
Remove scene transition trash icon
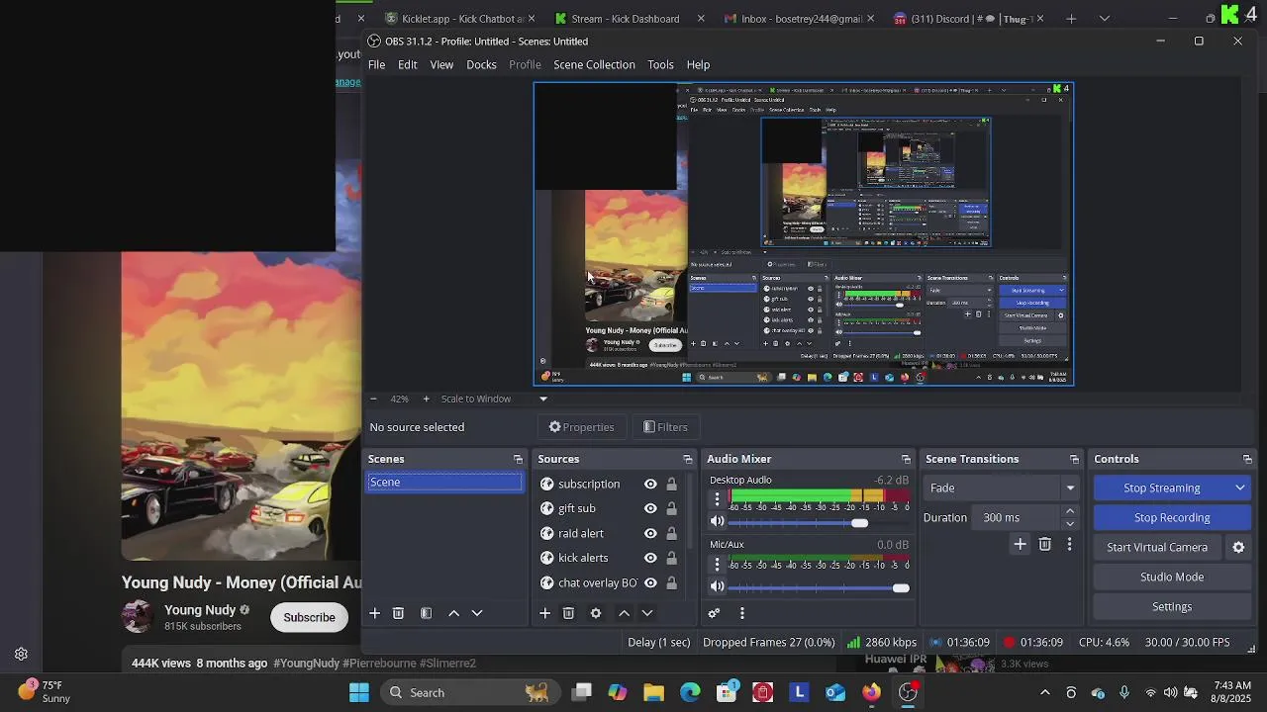tap(1045, 544)
